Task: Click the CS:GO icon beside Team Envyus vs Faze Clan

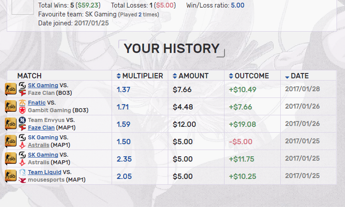Action: 11,124
